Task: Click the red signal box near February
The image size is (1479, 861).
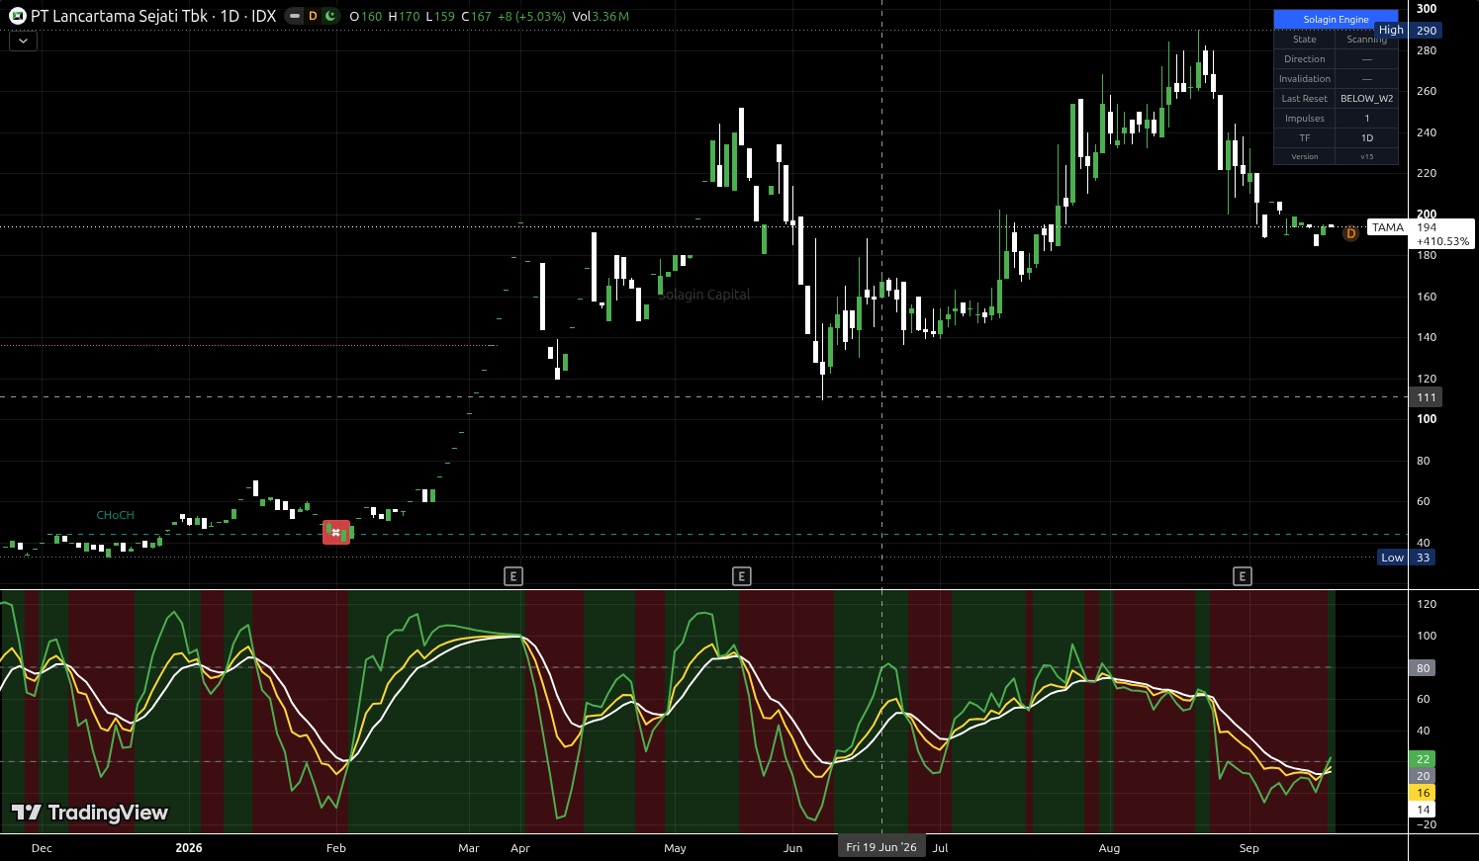Action: 336,532
